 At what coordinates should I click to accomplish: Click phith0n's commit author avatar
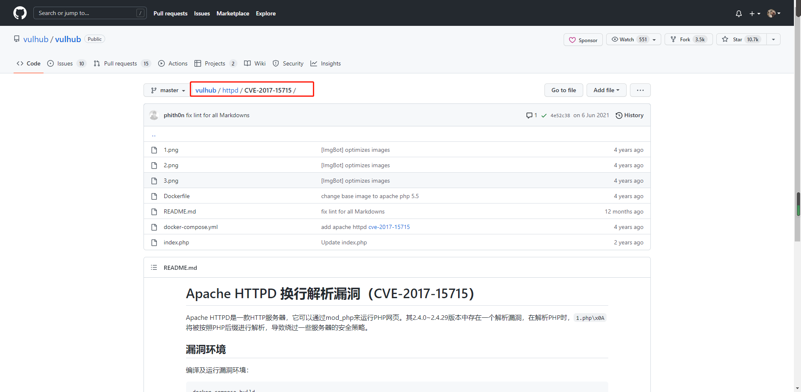(x=154, y=115)
